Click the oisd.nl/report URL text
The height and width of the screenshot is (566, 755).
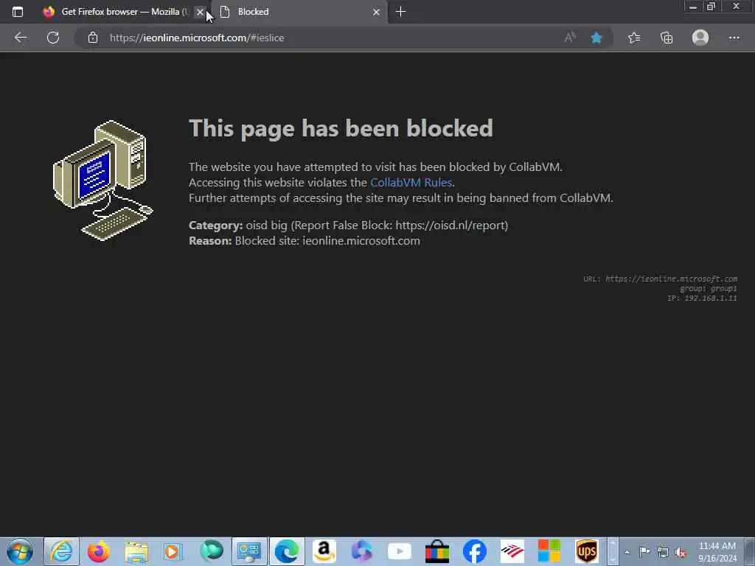pos(450,226)
